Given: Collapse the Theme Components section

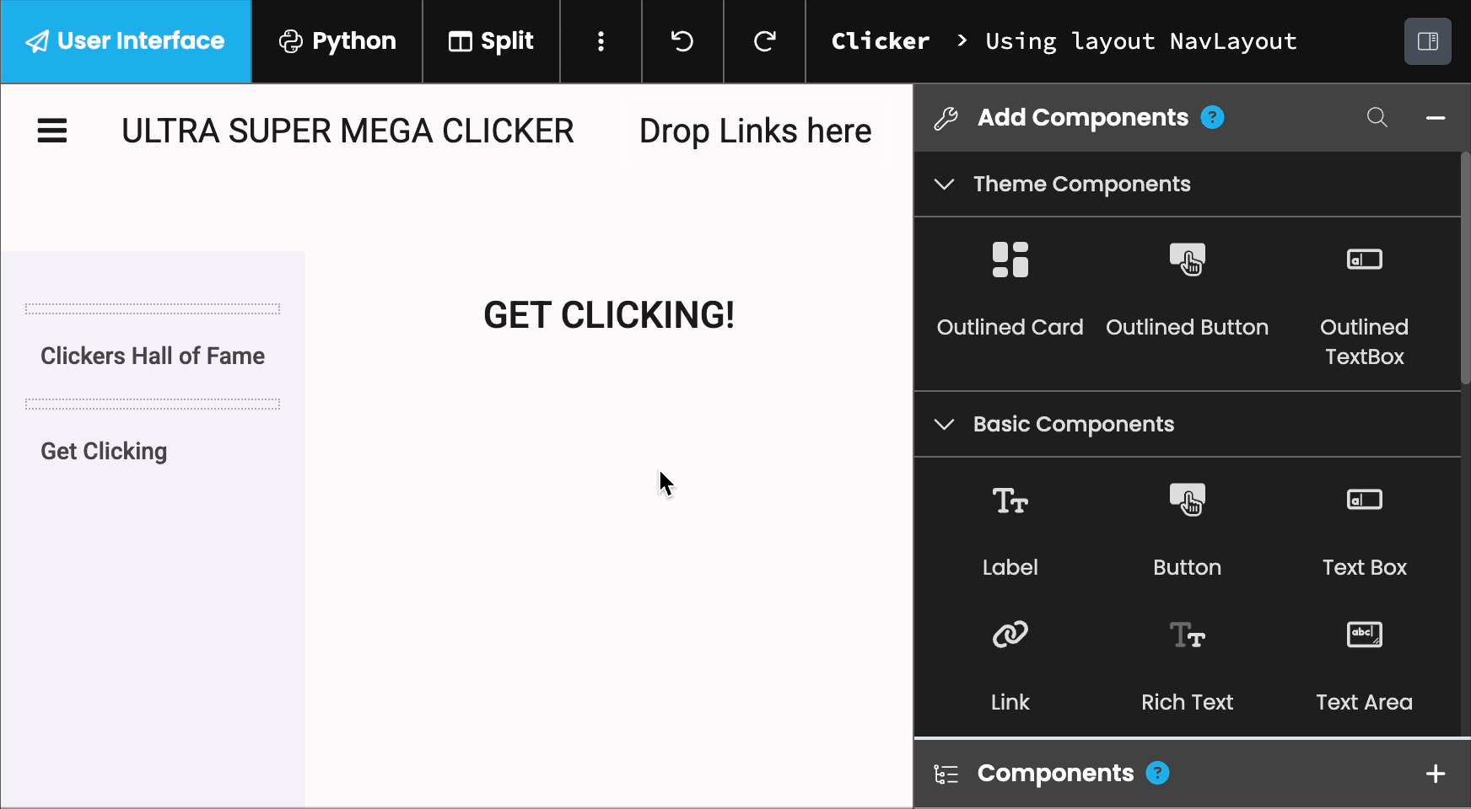Looking at the screenshot, I should click(x=945, y=185).
